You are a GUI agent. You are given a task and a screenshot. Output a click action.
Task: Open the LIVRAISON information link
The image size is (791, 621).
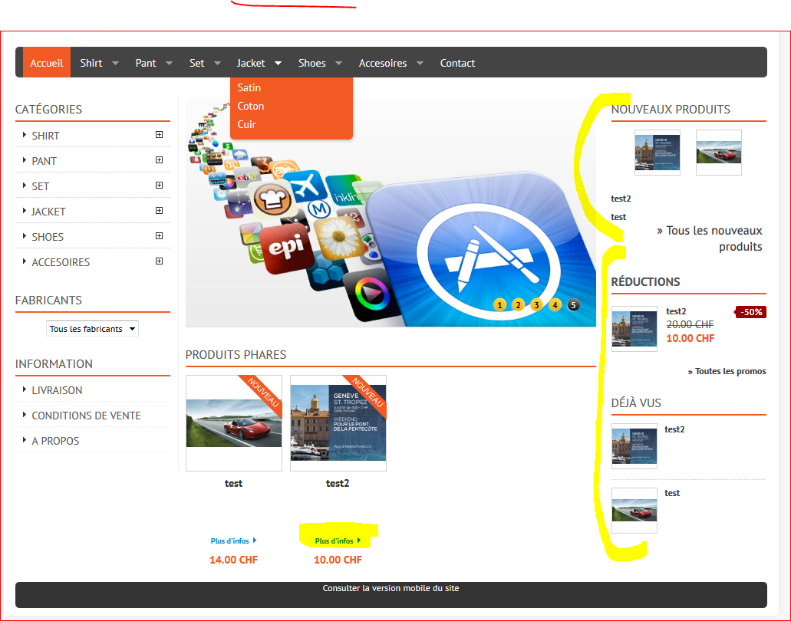[57, 390]
